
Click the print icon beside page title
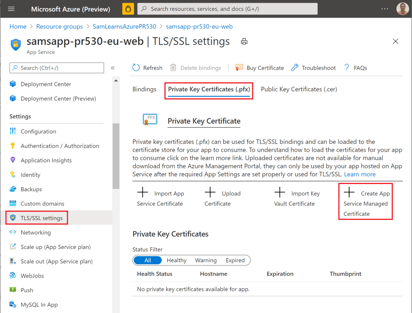point(244,41)
